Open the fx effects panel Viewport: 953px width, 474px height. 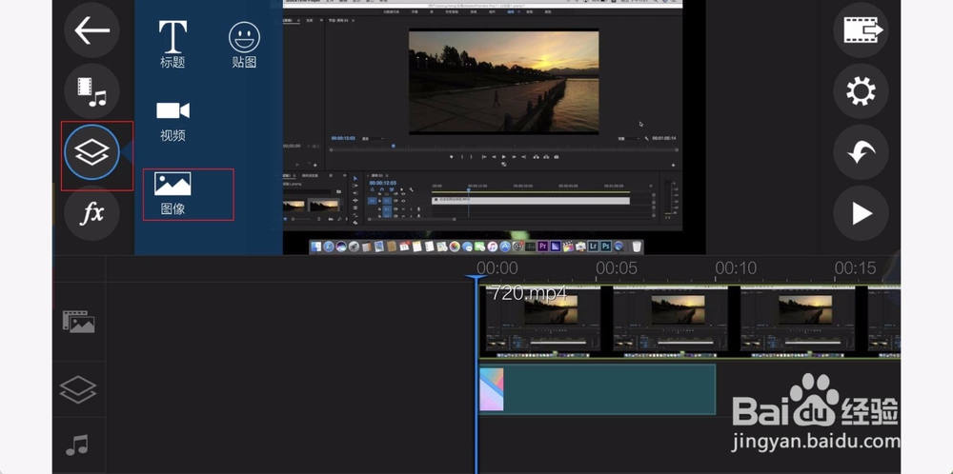[x=91, y=213]
